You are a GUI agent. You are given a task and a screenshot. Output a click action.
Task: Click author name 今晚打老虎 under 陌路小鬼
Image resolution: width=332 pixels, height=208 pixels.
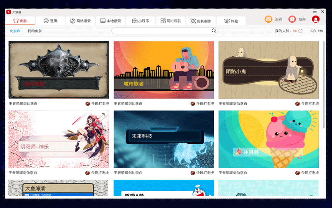[310, 103]
